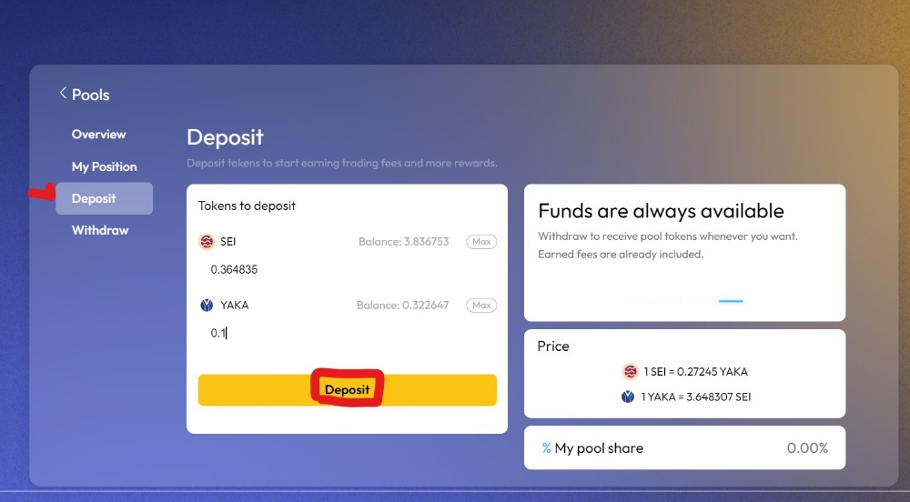Focus the YAKA amount input field
Image resolution: width=910 pixels, height=502 pixels.
346,333
